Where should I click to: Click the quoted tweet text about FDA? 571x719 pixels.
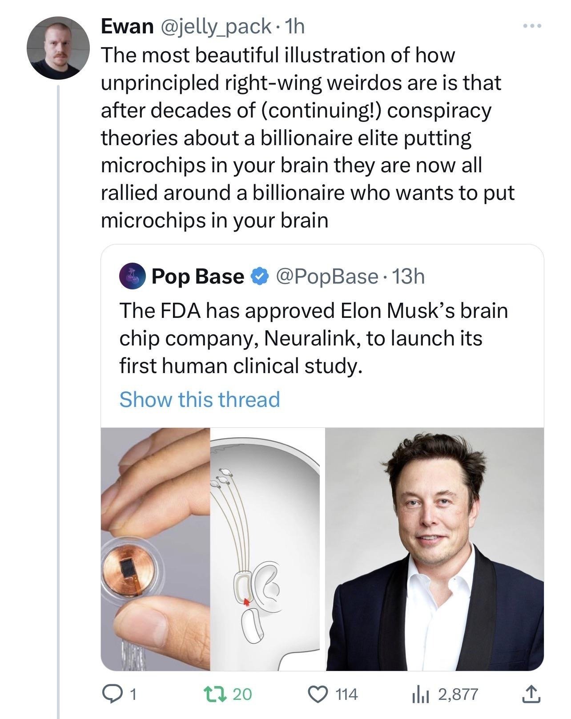tap(313, 338)
